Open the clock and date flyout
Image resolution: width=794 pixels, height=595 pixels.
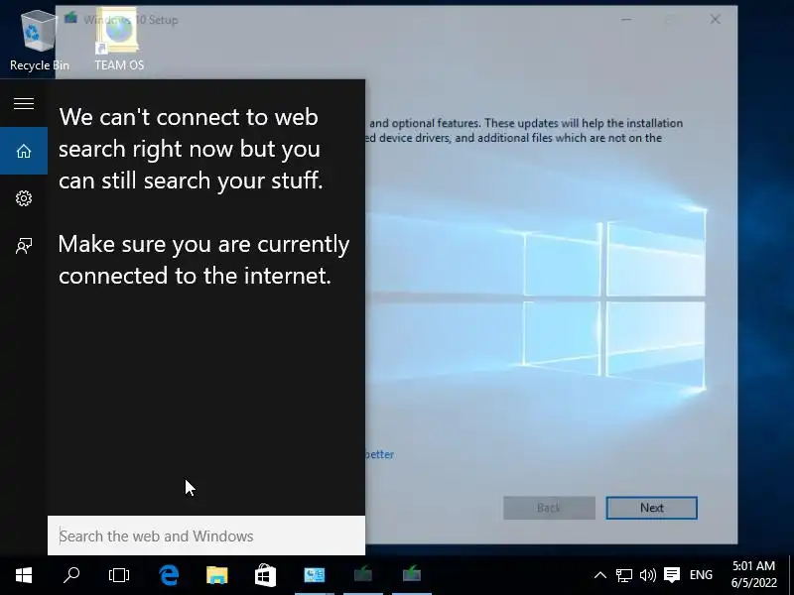point(753,575)
